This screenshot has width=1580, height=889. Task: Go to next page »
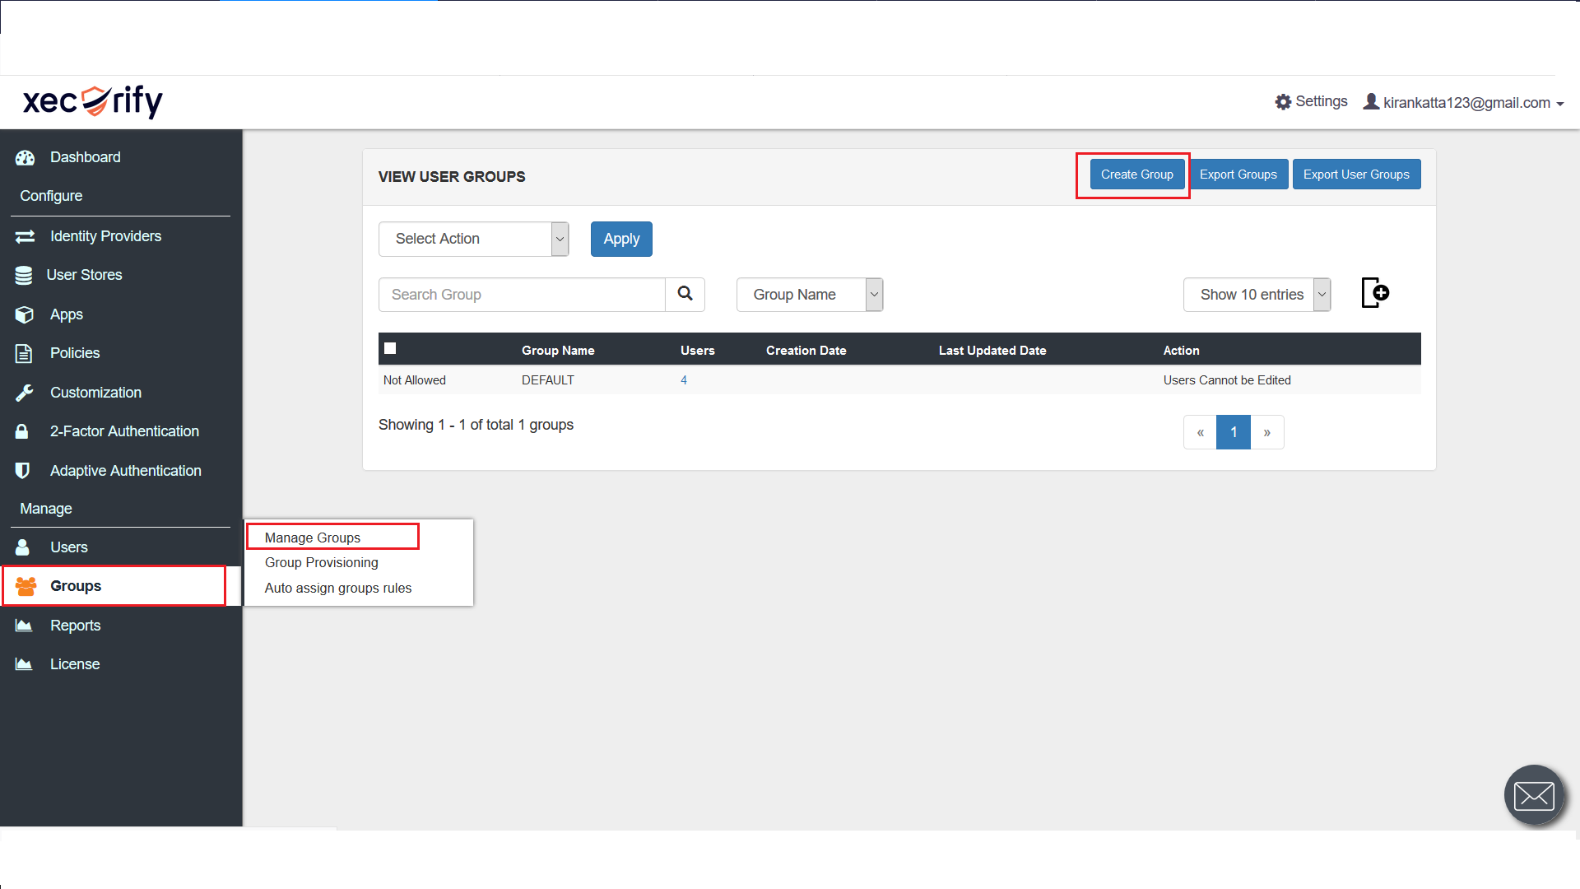click(x=1267, y=432)
